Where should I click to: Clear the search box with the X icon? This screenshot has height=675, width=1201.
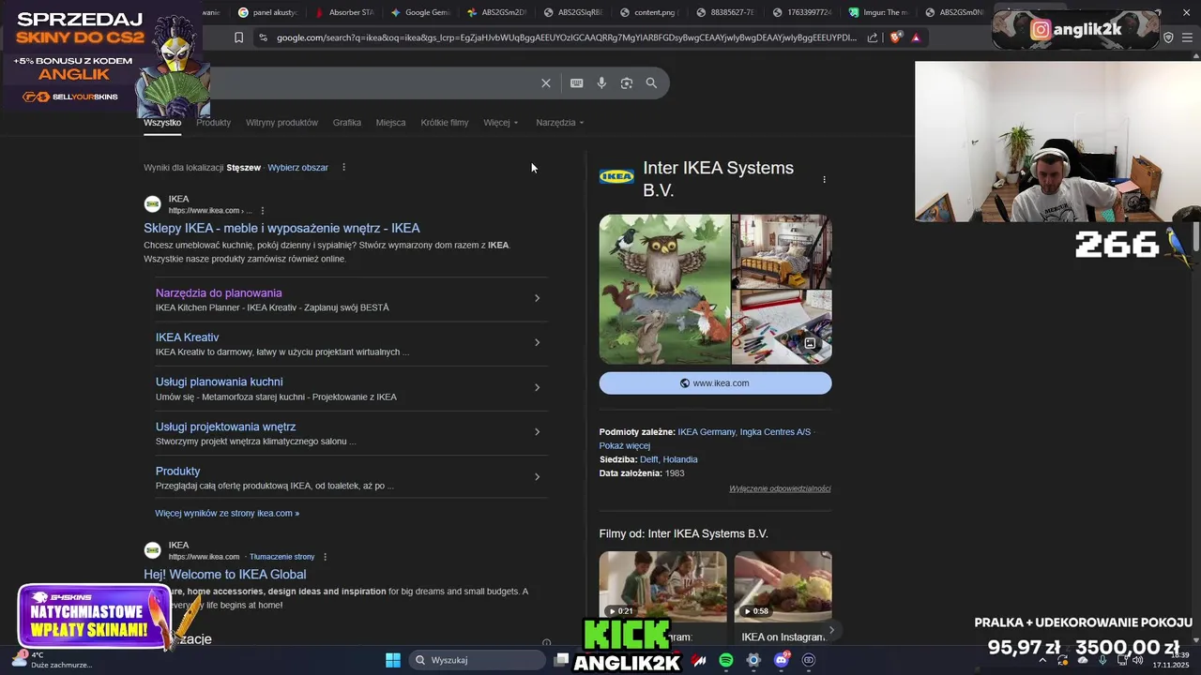pos(546,83)
